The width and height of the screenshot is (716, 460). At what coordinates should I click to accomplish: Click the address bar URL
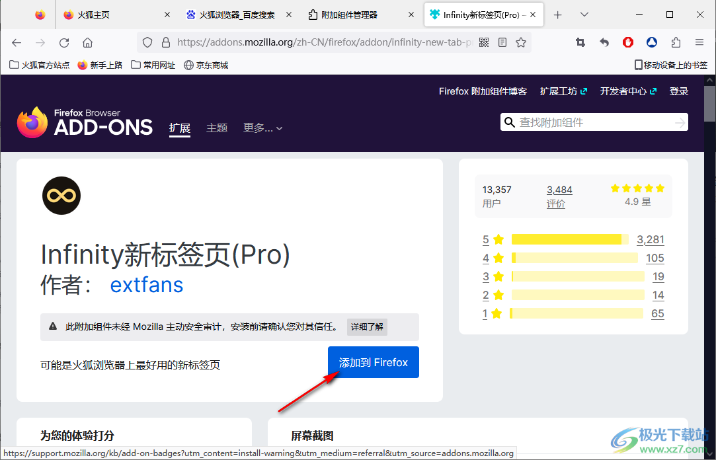click(324, 42)
